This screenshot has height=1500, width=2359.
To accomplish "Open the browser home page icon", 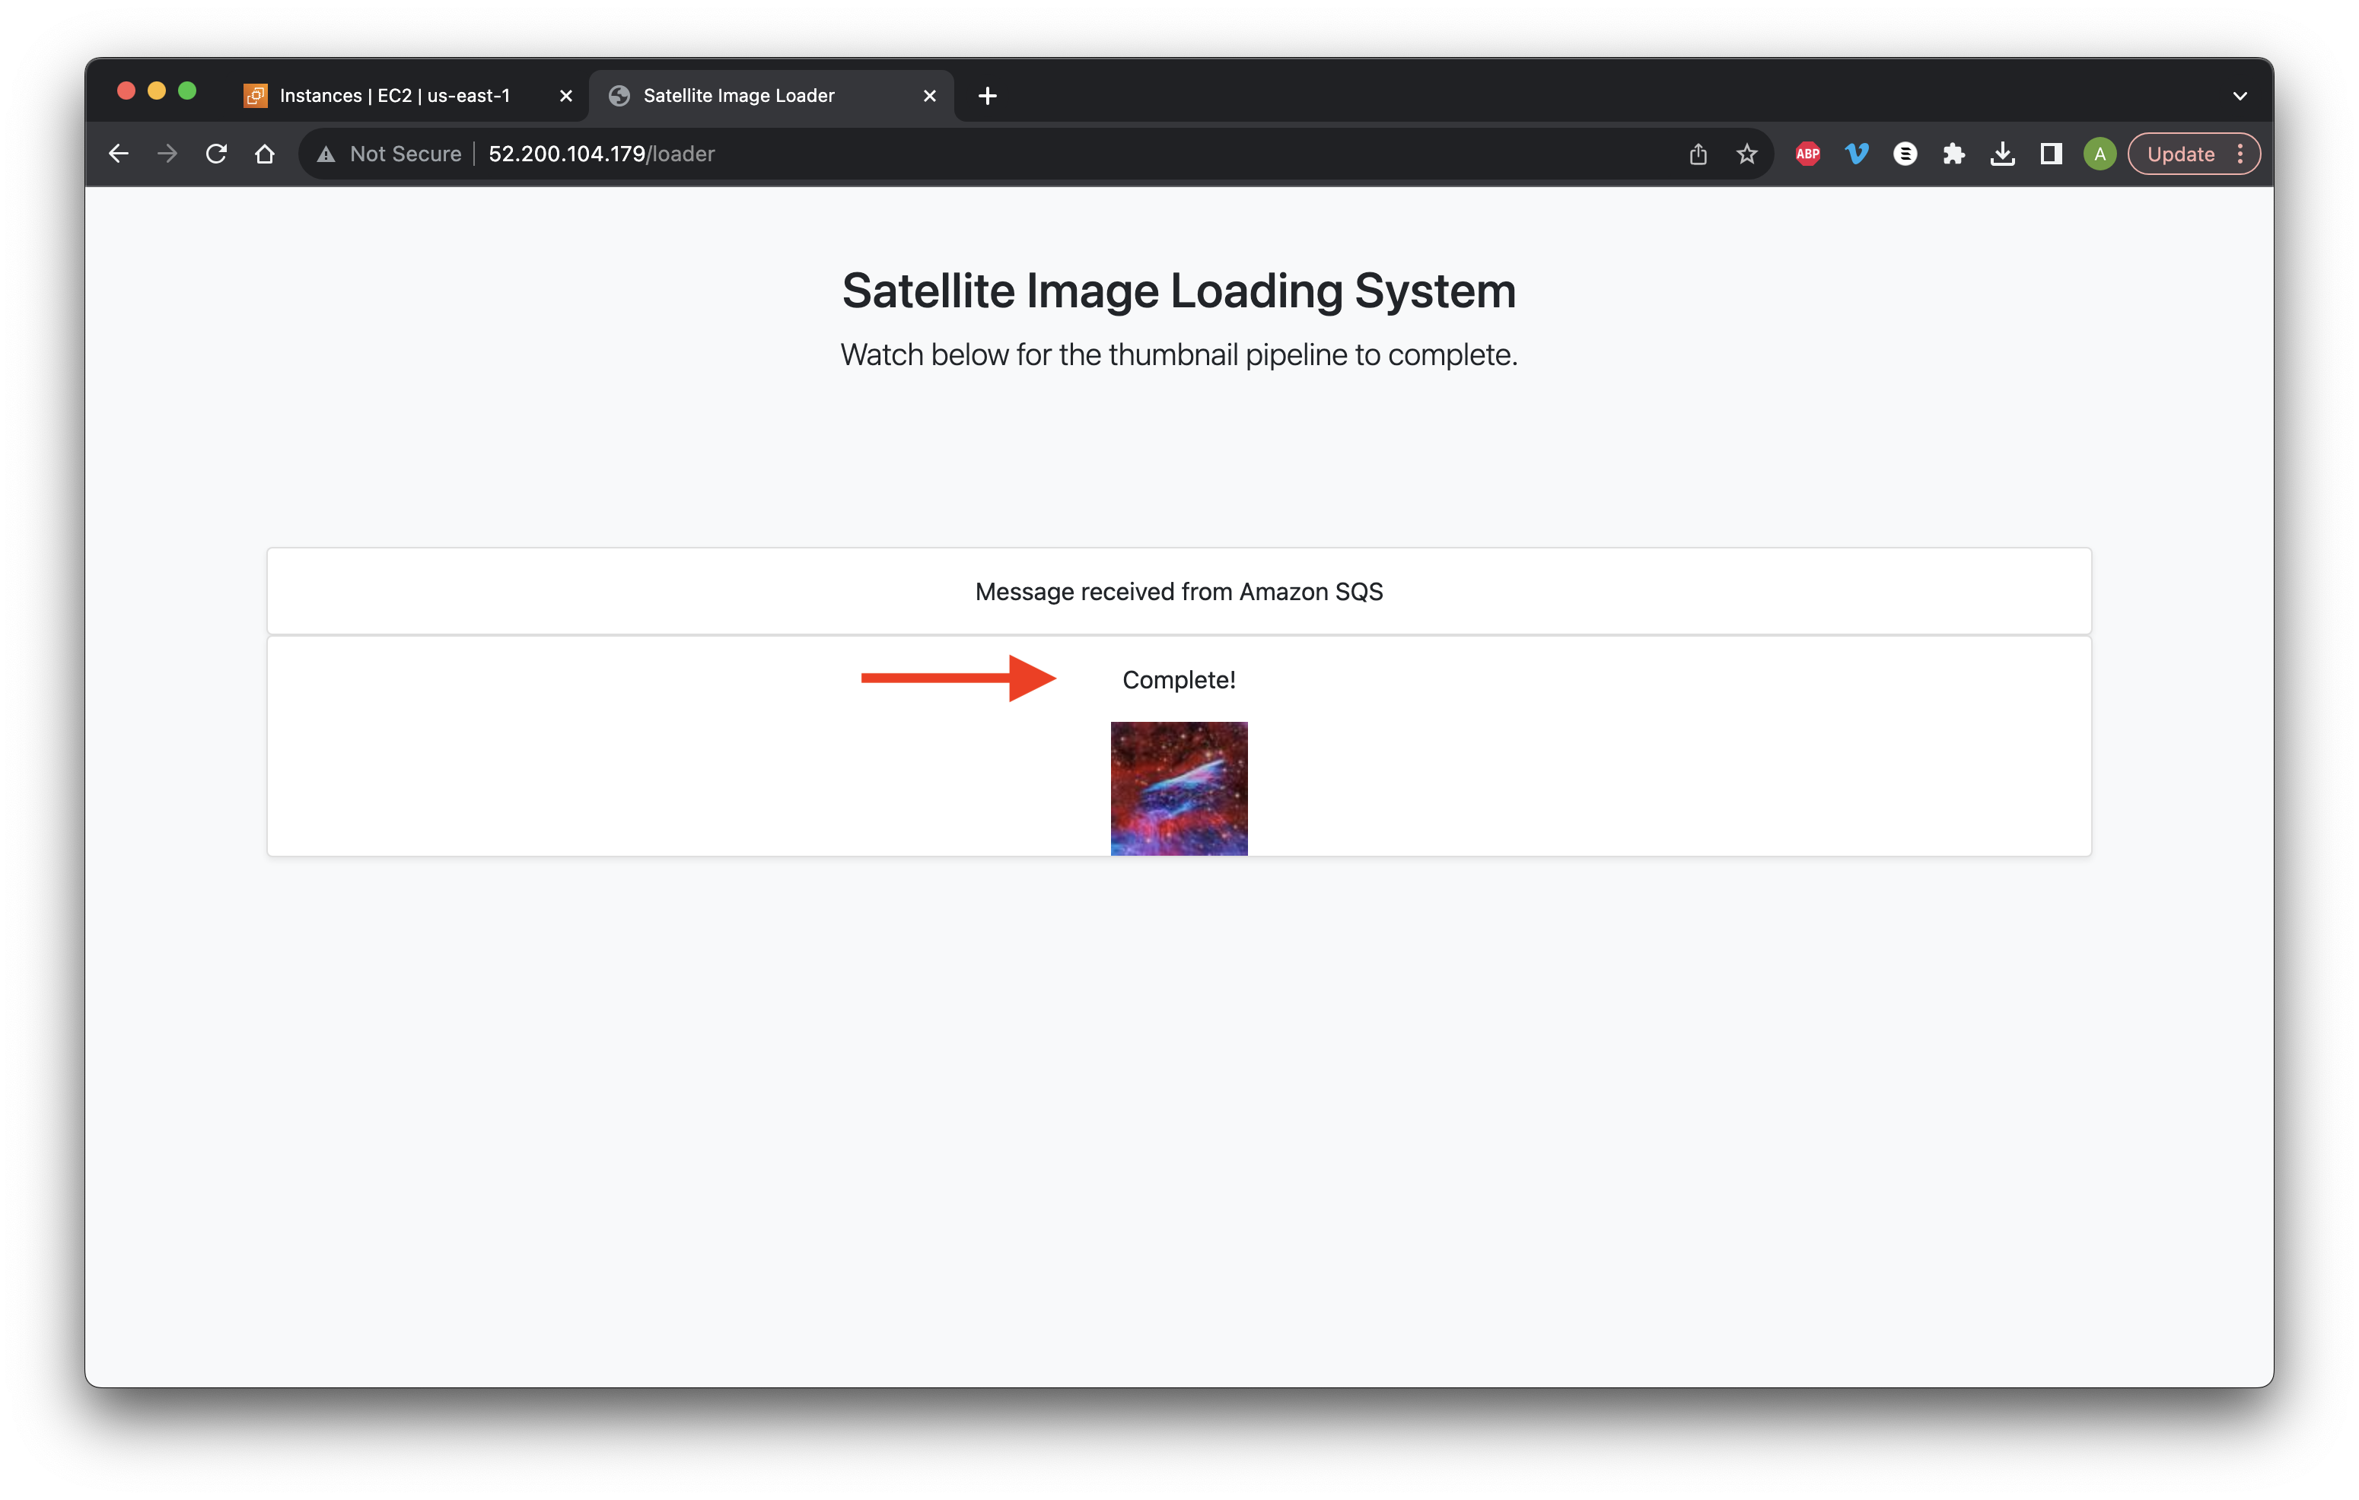I will point(265,154).
